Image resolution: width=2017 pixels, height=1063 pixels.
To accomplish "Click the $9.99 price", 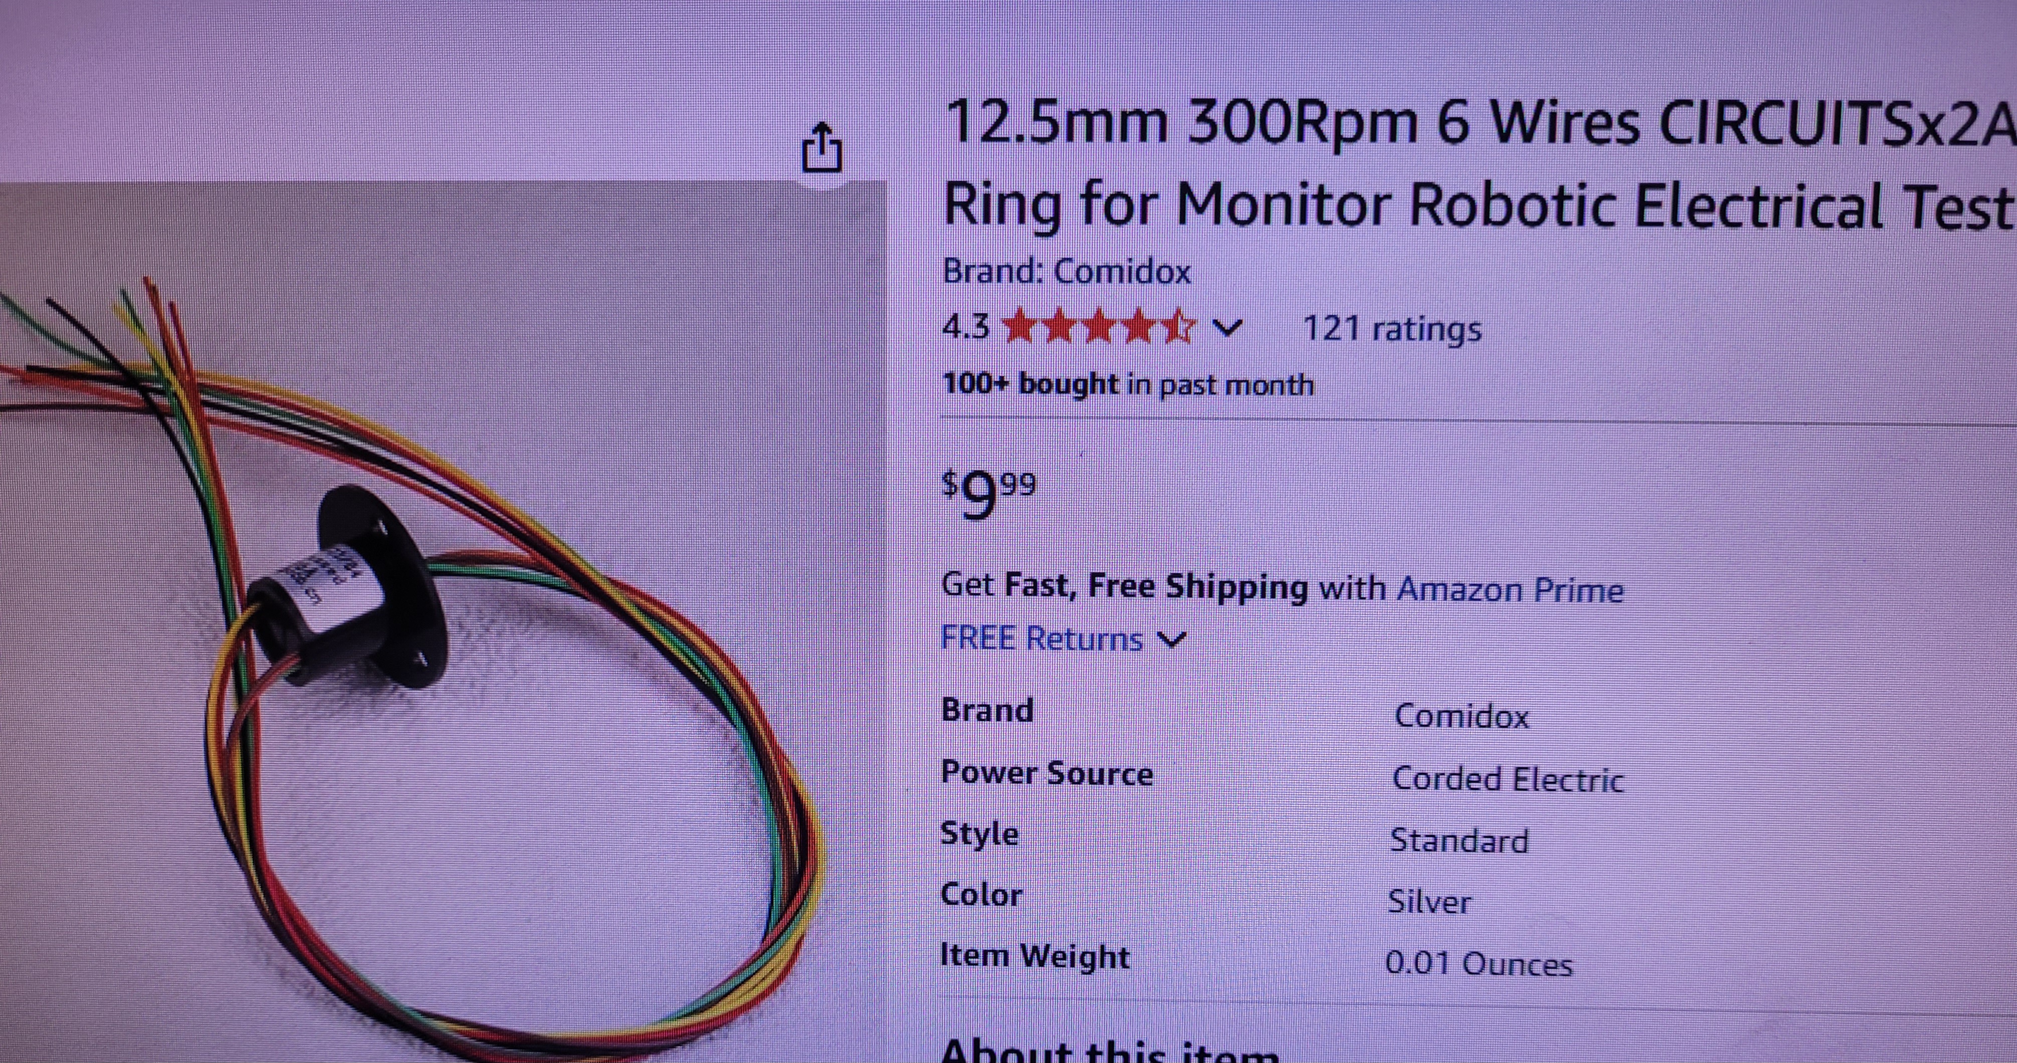I will tap(989, 494).
